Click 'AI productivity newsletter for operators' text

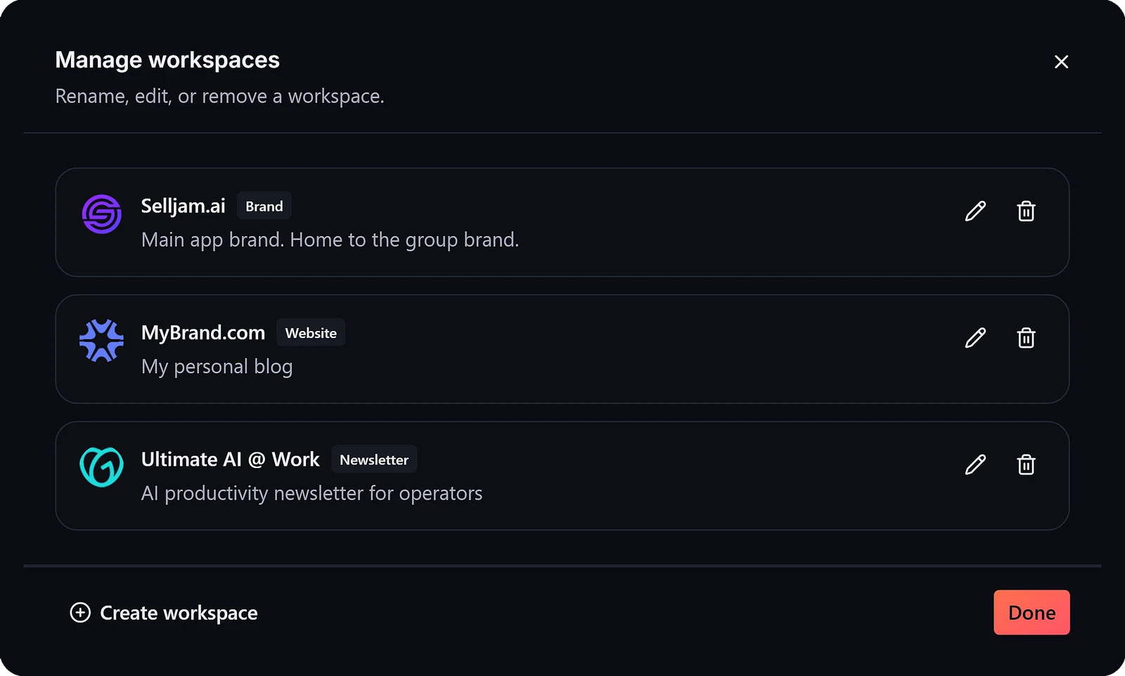[x=311, y=493]
